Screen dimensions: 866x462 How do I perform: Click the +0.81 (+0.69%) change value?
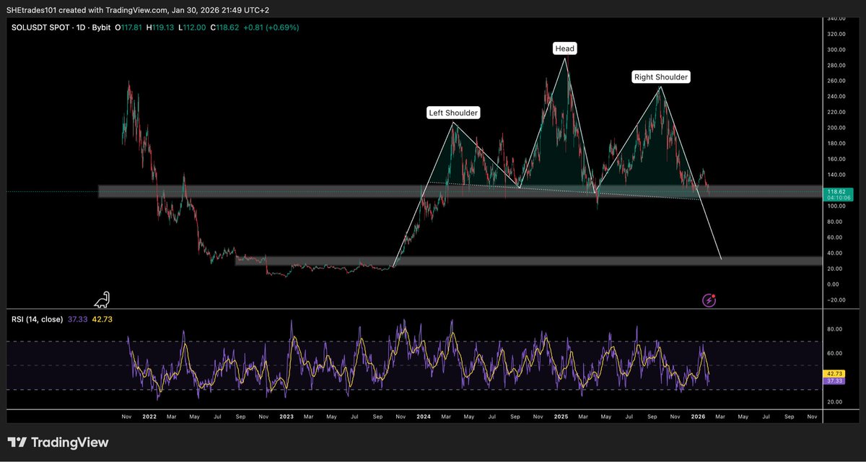pyautogui.click(x=271, y=27)
